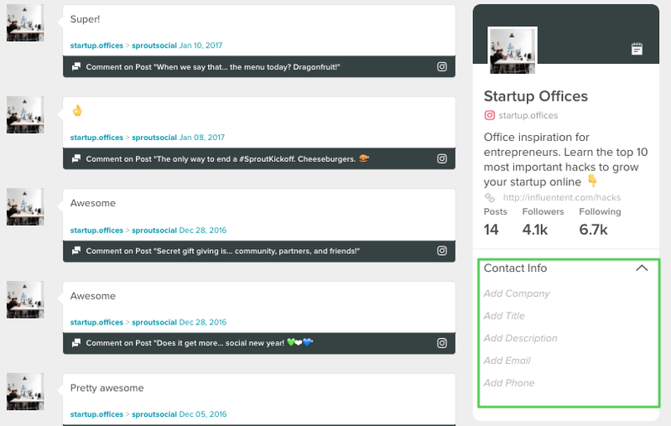Viewport: 671px width, 426px height.
Task: Click avatar next to the Super! comment
Action: point(25,23)
